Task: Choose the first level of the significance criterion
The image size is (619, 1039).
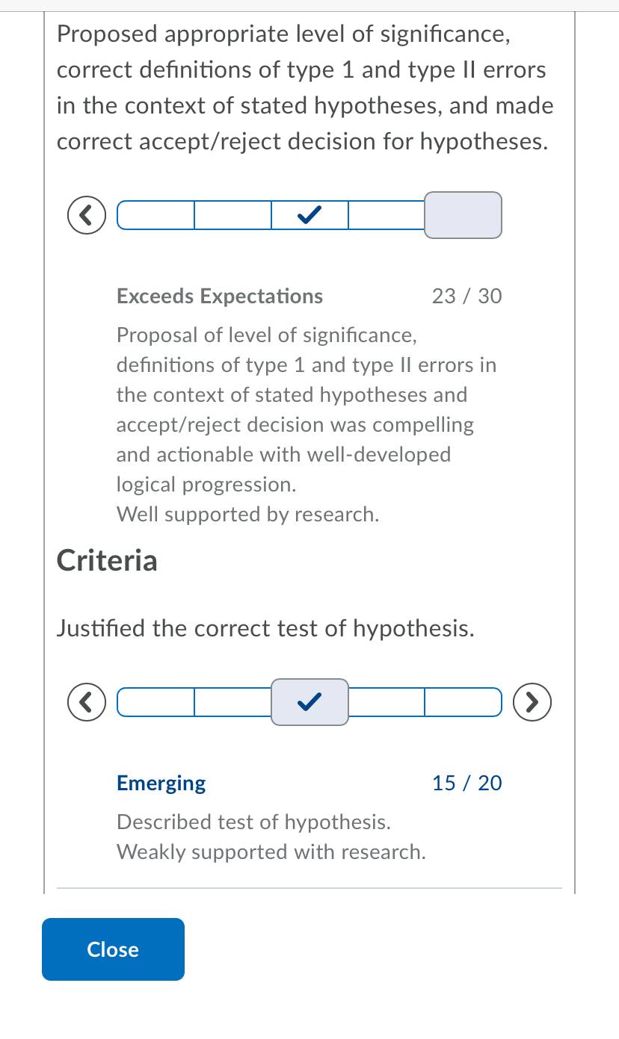Action: pyautogui.click(x=155, y=216)
